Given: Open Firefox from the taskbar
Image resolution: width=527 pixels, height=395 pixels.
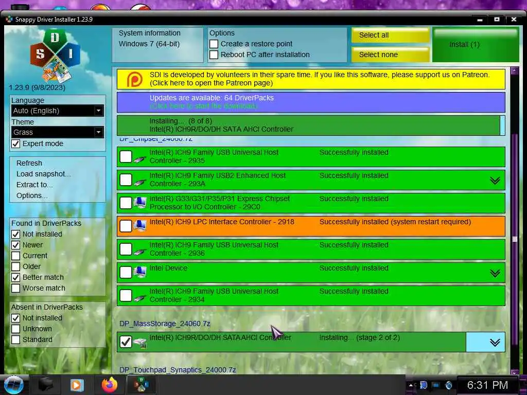Looking at the screenshot, I should 110,385.
